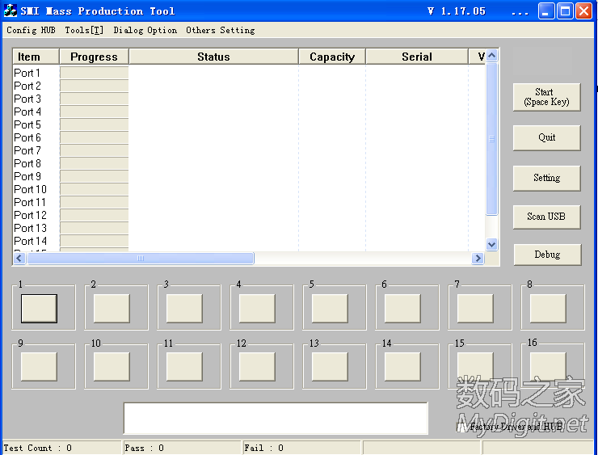Click the Fail : 0 status field
Image resolution: width=598 pixels, height=455 pixels.
(x=302, y=449)
